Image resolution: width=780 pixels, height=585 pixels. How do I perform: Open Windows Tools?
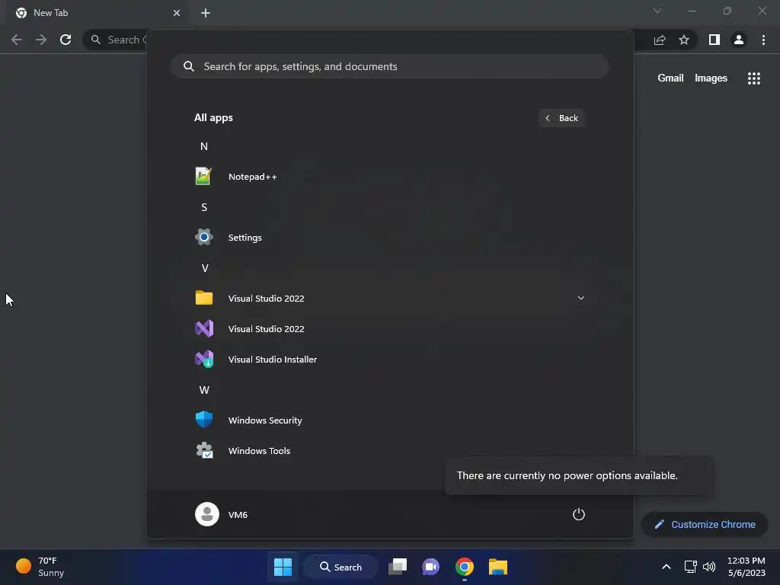[x=390, y=451]
